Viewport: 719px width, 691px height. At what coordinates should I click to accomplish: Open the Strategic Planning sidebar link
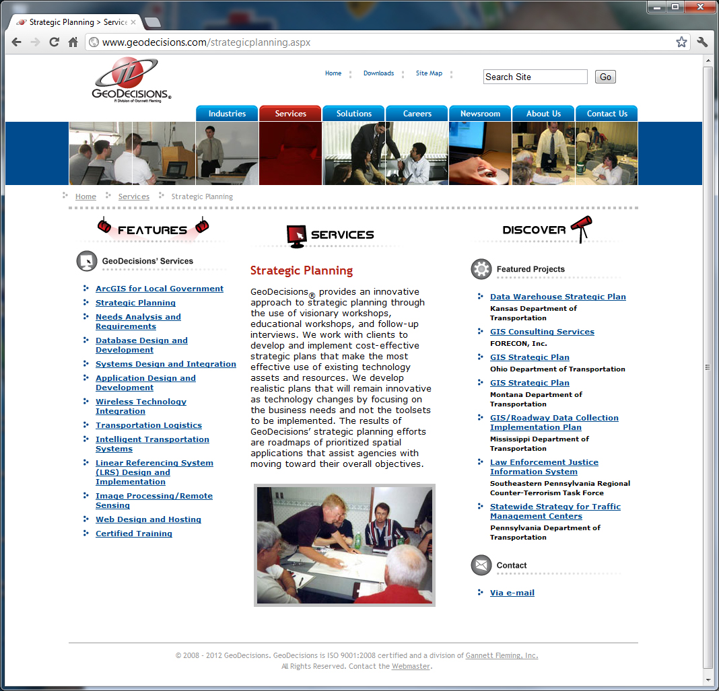click(136, 303)
